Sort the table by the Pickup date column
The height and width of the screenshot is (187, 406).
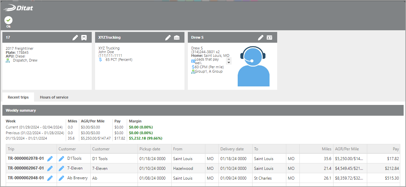click(x=150, y=149)
